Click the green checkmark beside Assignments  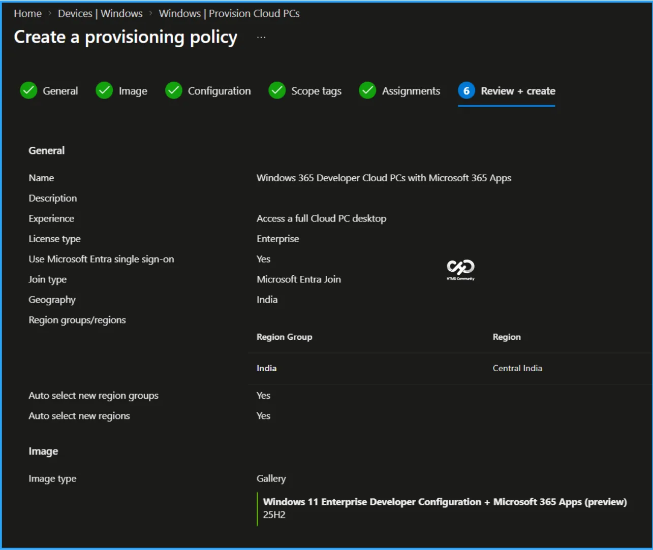(x=367, y=90)
